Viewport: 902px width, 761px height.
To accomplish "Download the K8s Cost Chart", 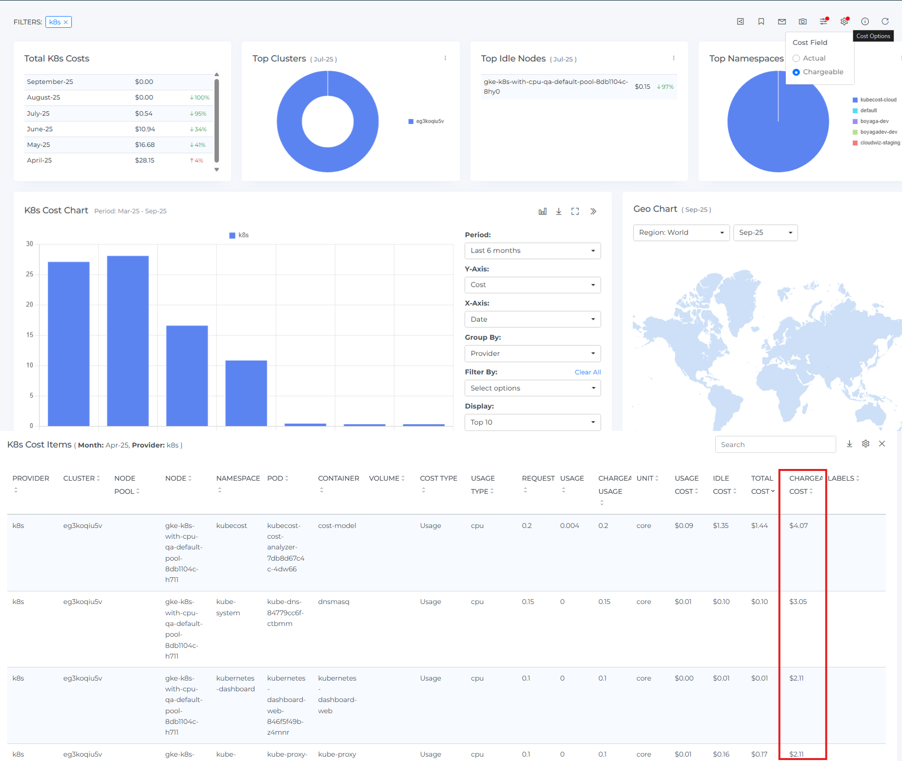I will [558, 211].
